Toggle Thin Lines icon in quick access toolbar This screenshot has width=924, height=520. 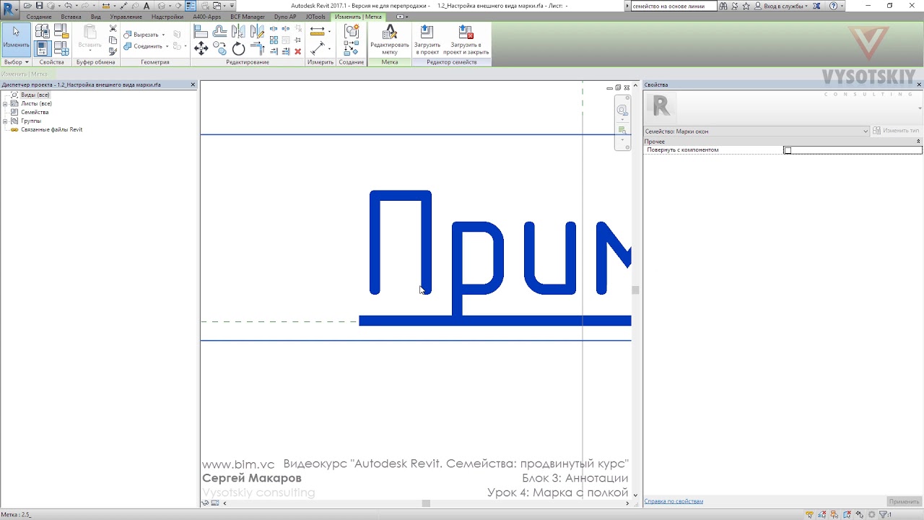(191, 6)
